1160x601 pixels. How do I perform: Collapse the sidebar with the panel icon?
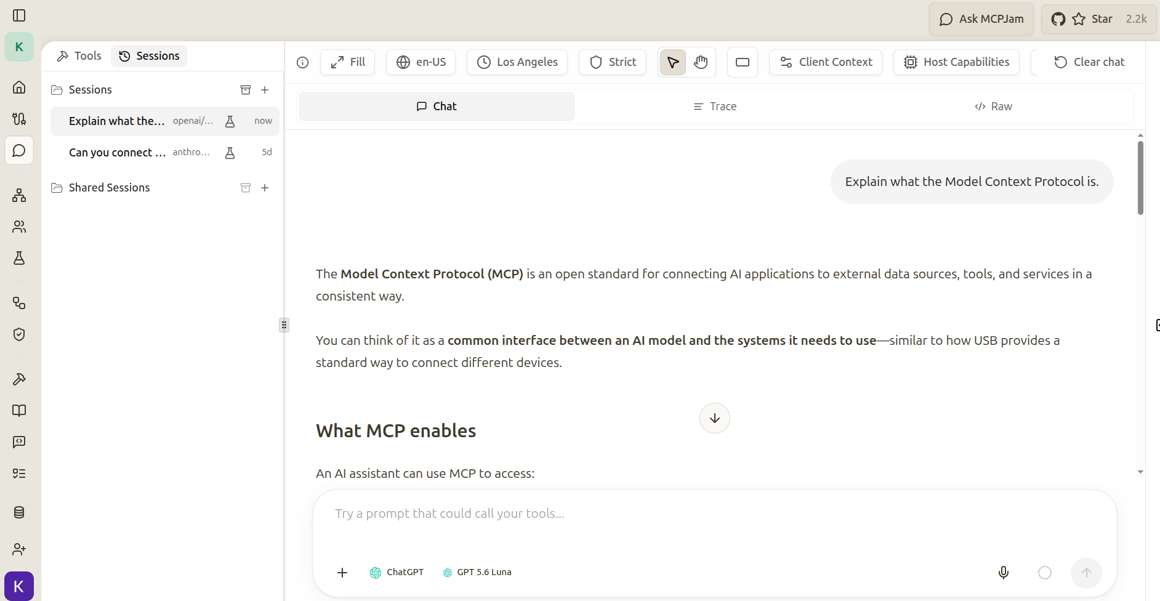click(x=19, y=15)
